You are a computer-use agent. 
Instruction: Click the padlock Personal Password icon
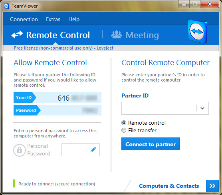[20, 150]
